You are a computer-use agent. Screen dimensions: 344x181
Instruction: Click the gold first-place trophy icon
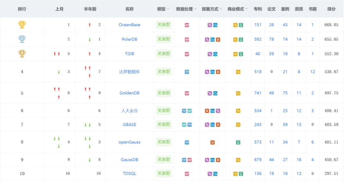click(x=22, y=24)
